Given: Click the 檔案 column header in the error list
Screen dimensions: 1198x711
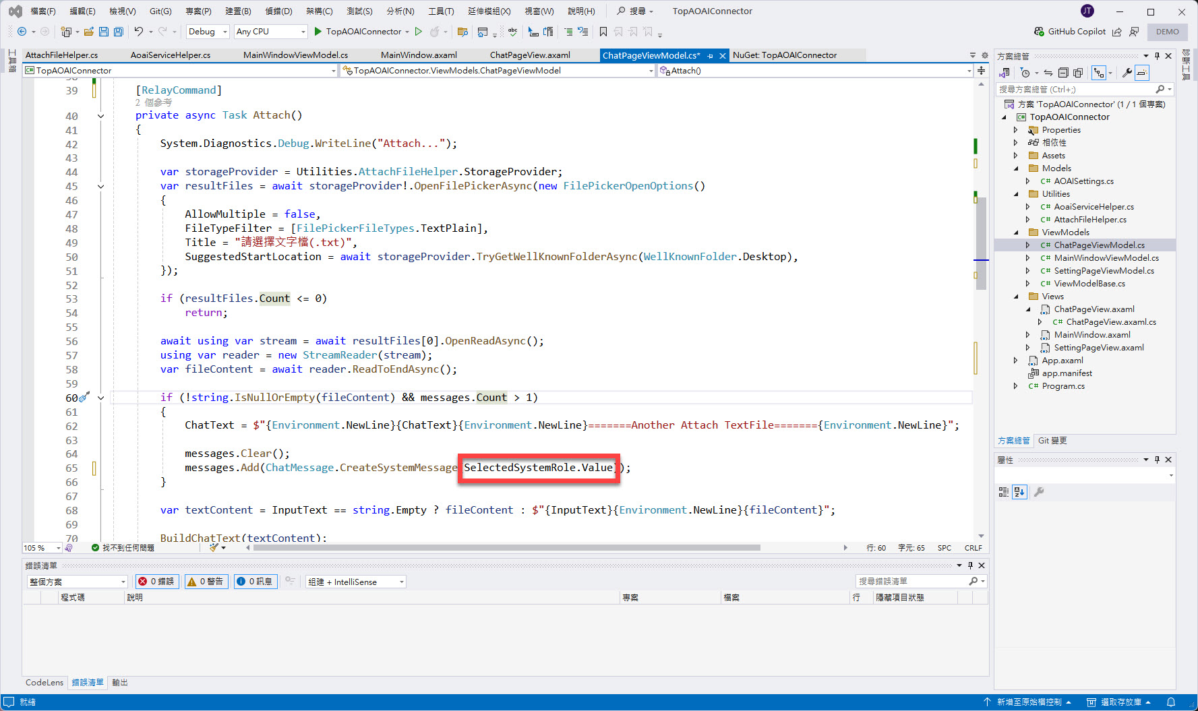Looking at the screenshot, I should (785, 598).
